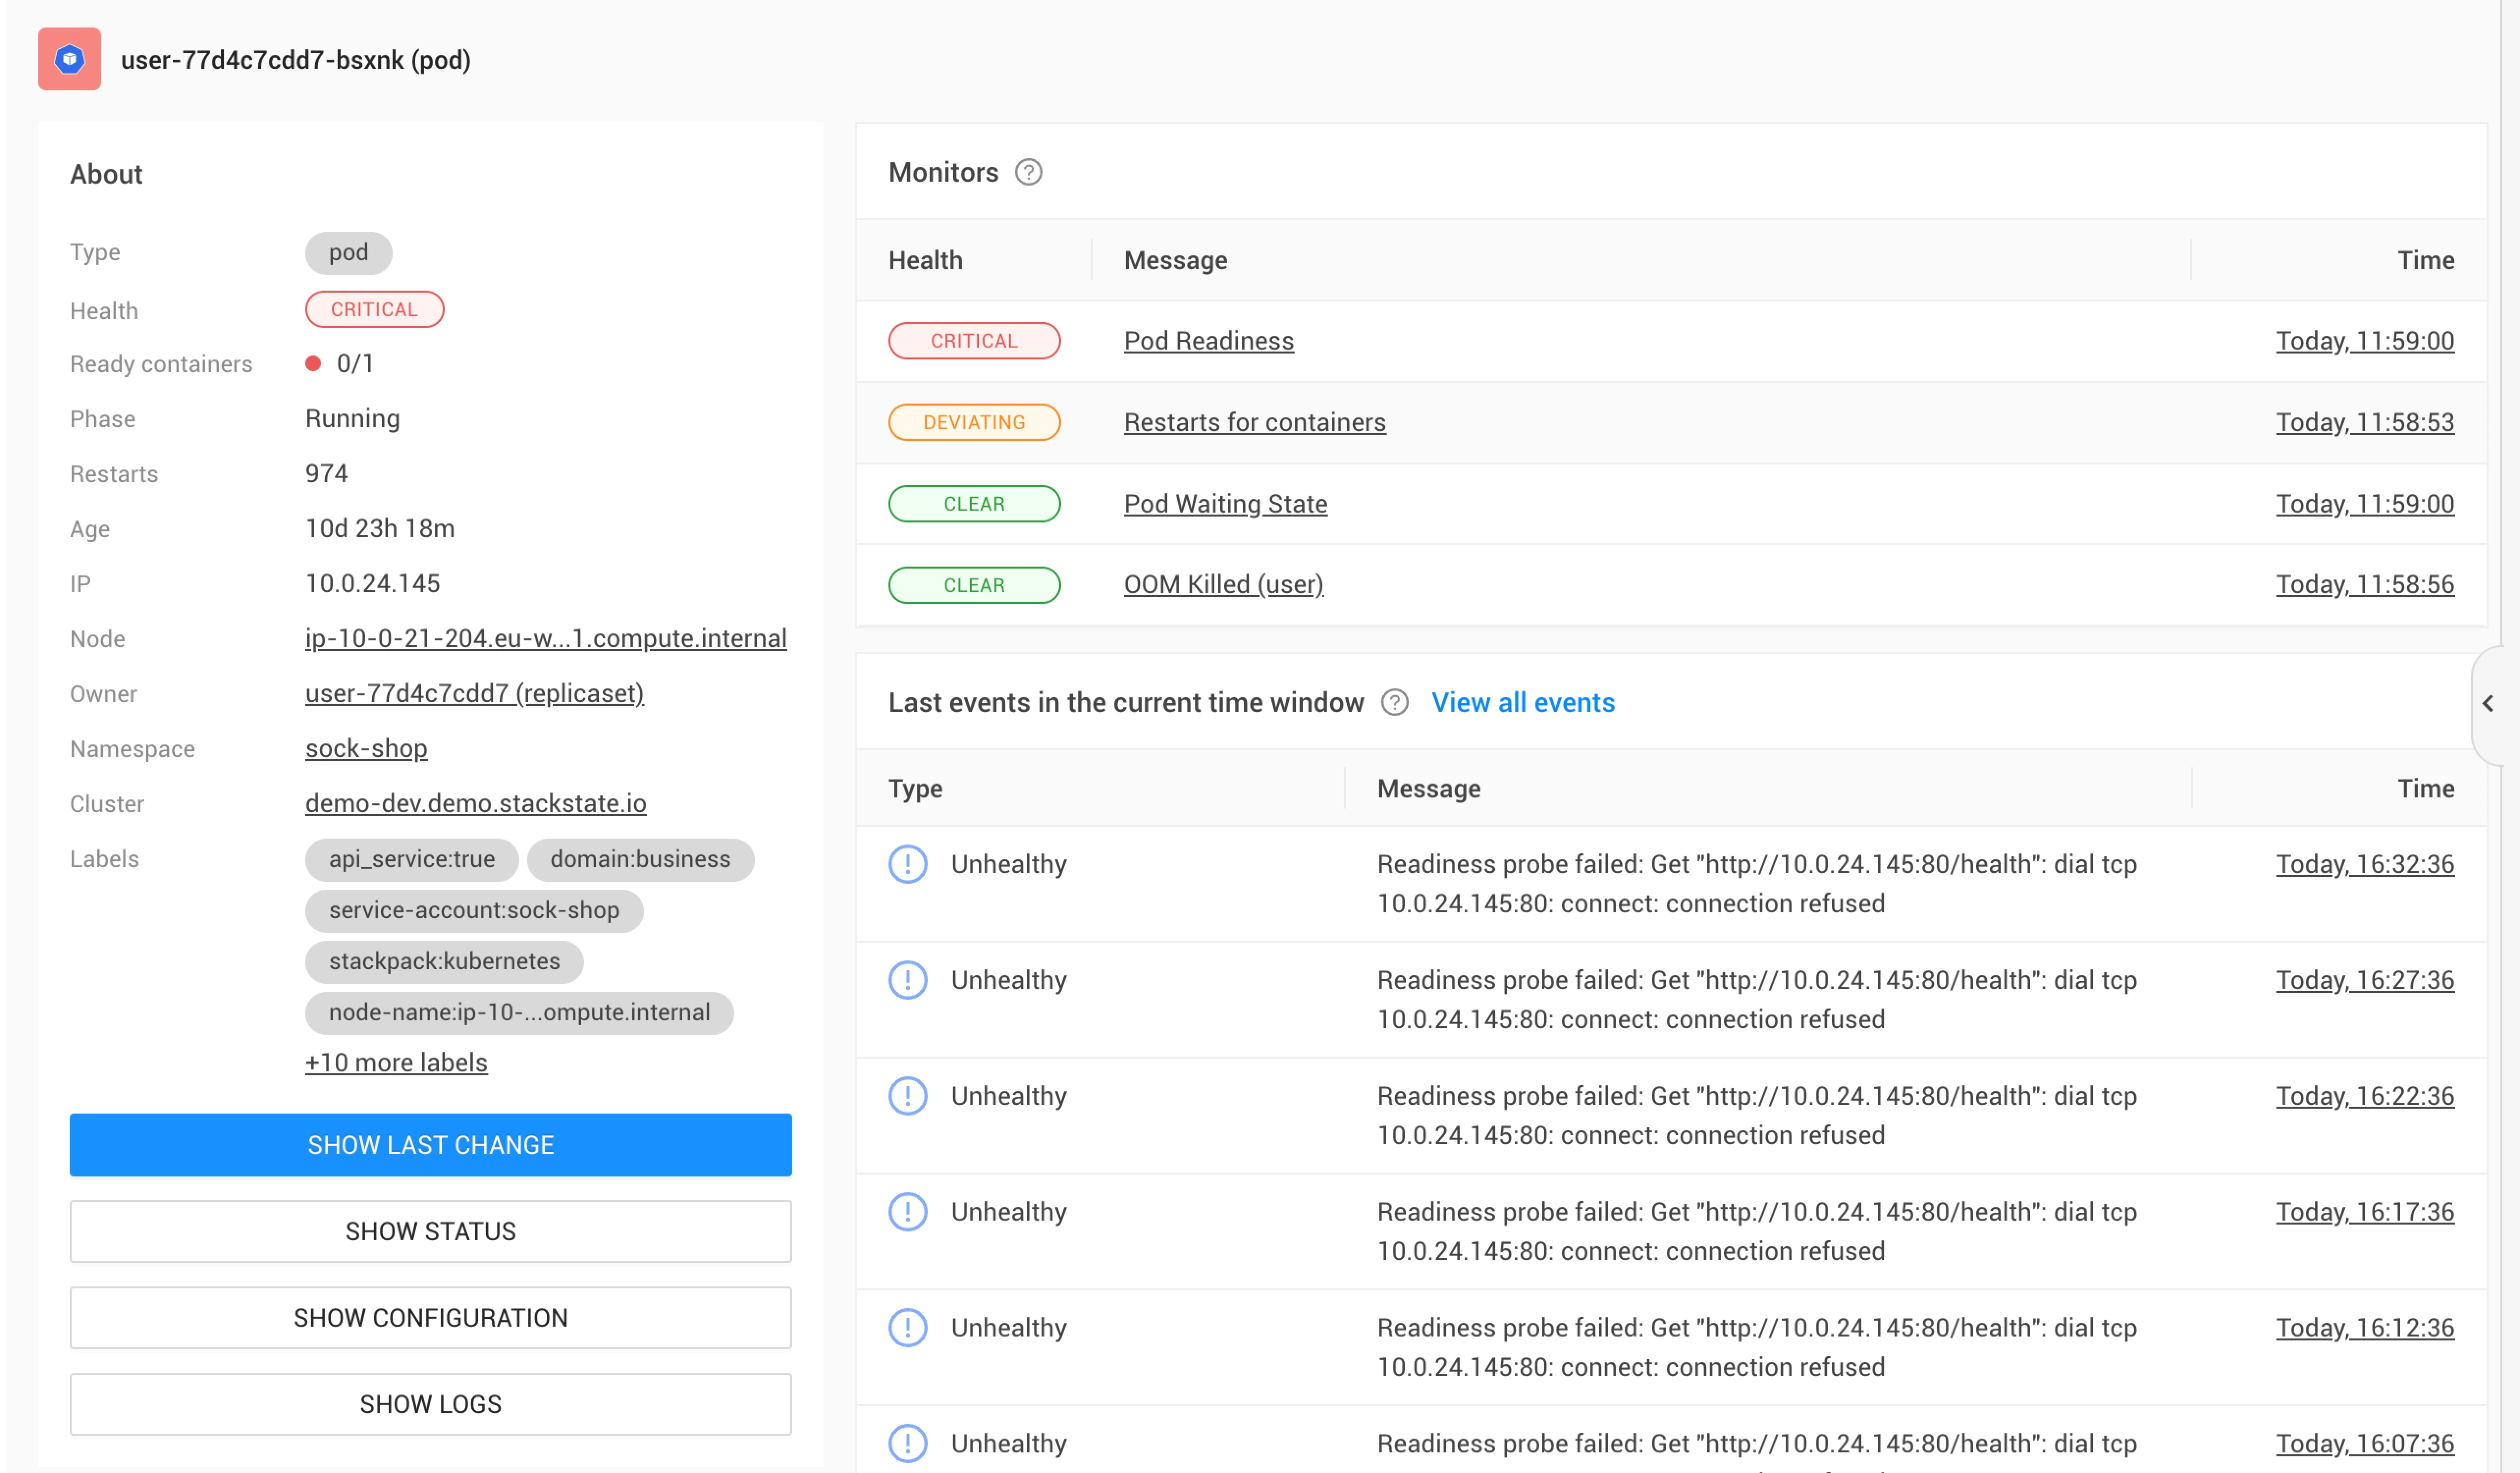Image resolution: width=2520 pixels, height=1473 pixels.
Task: Open the sock-shop namespace link
Action: click(366, 748)
